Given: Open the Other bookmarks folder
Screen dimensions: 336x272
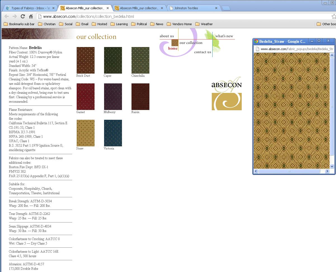Looking at the screenshot, I should 326,24.
